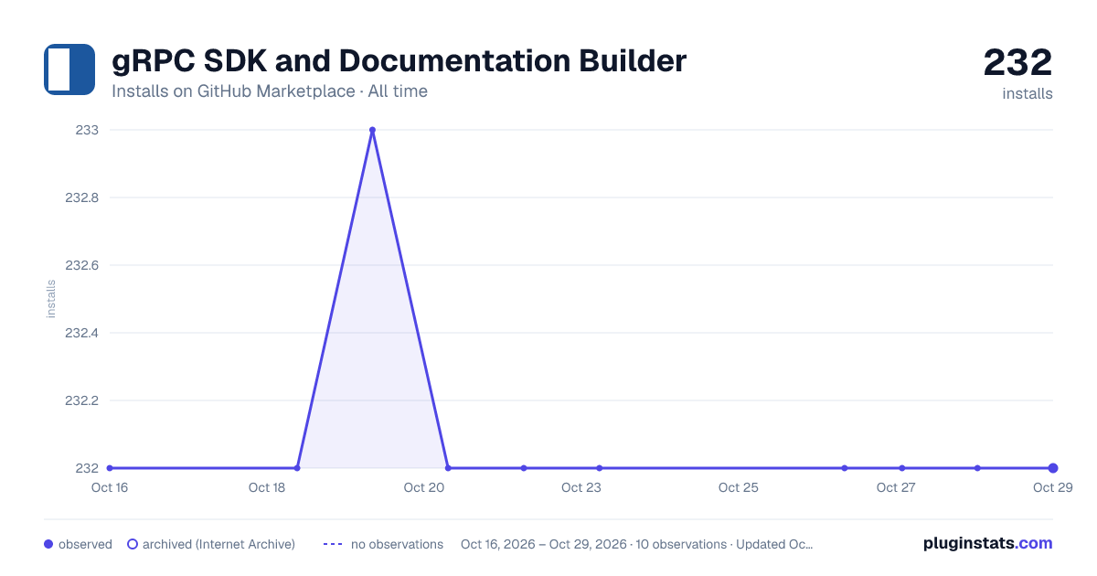The image size is (1097, 576).
Task: Click the blue app logo icon
Action: tap(69, 69)
